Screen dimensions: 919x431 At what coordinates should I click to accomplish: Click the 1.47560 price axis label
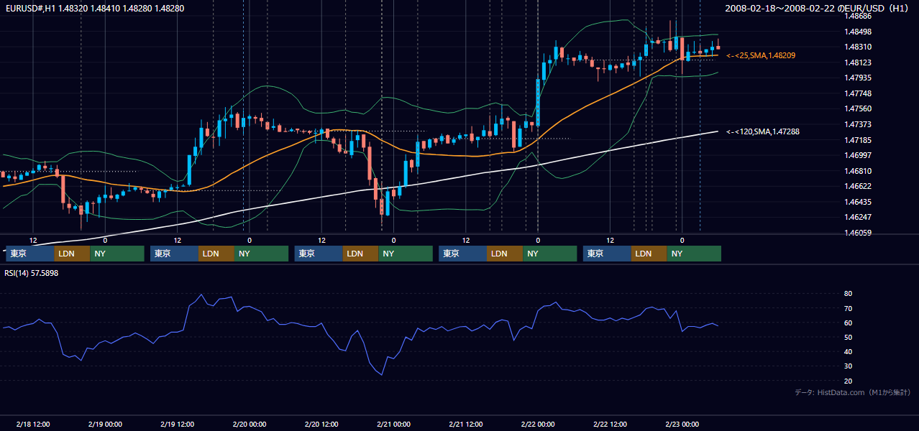(857, 108)
